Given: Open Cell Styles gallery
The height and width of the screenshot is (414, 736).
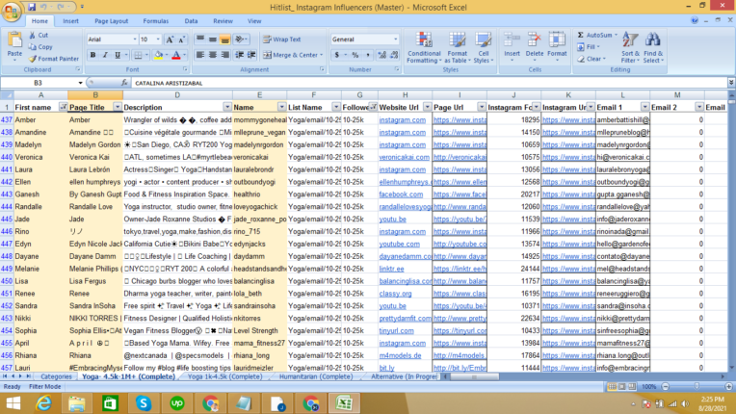Looking at the screenshot, I should click(x=484, y=47).
